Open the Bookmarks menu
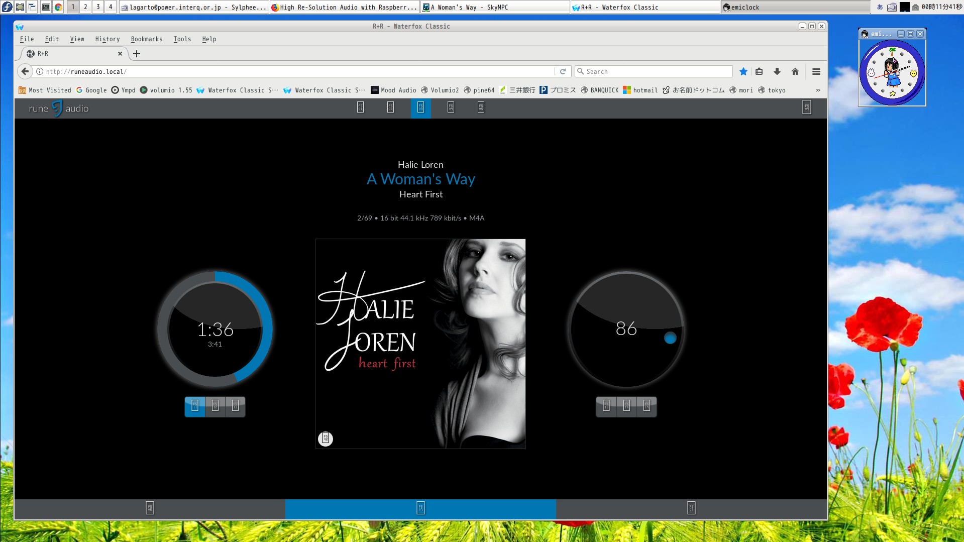The width and height of the screenshot is (964, 542). [x=147, y=39]
